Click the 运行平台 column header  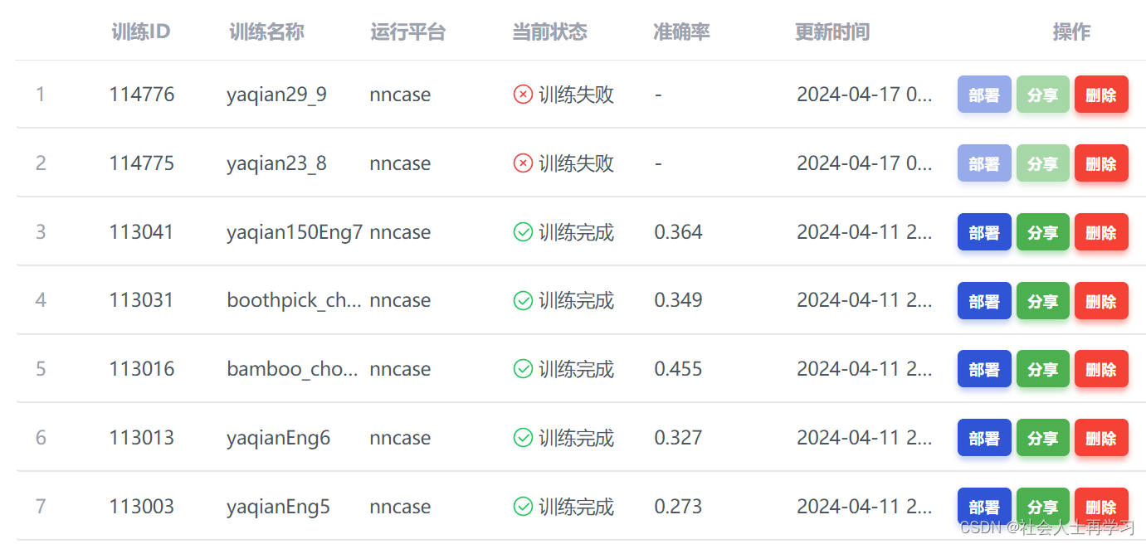(x=407, y=32)
